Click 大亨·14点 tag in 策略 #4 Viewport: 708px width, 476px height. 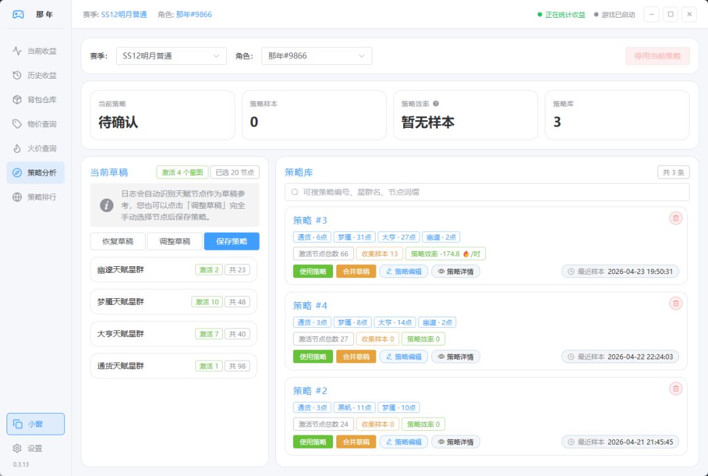(x=395, y=323)
